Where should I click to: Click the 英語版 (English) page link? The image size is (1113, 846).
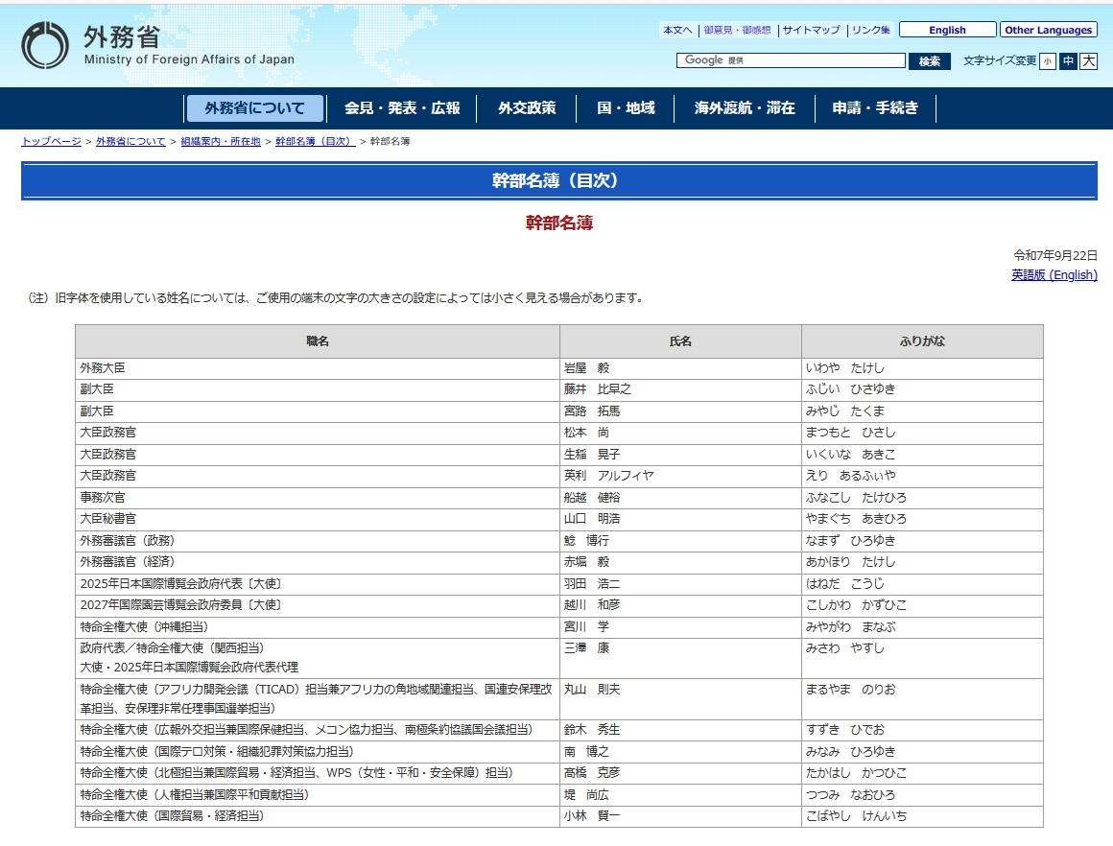coord(1055,274)
